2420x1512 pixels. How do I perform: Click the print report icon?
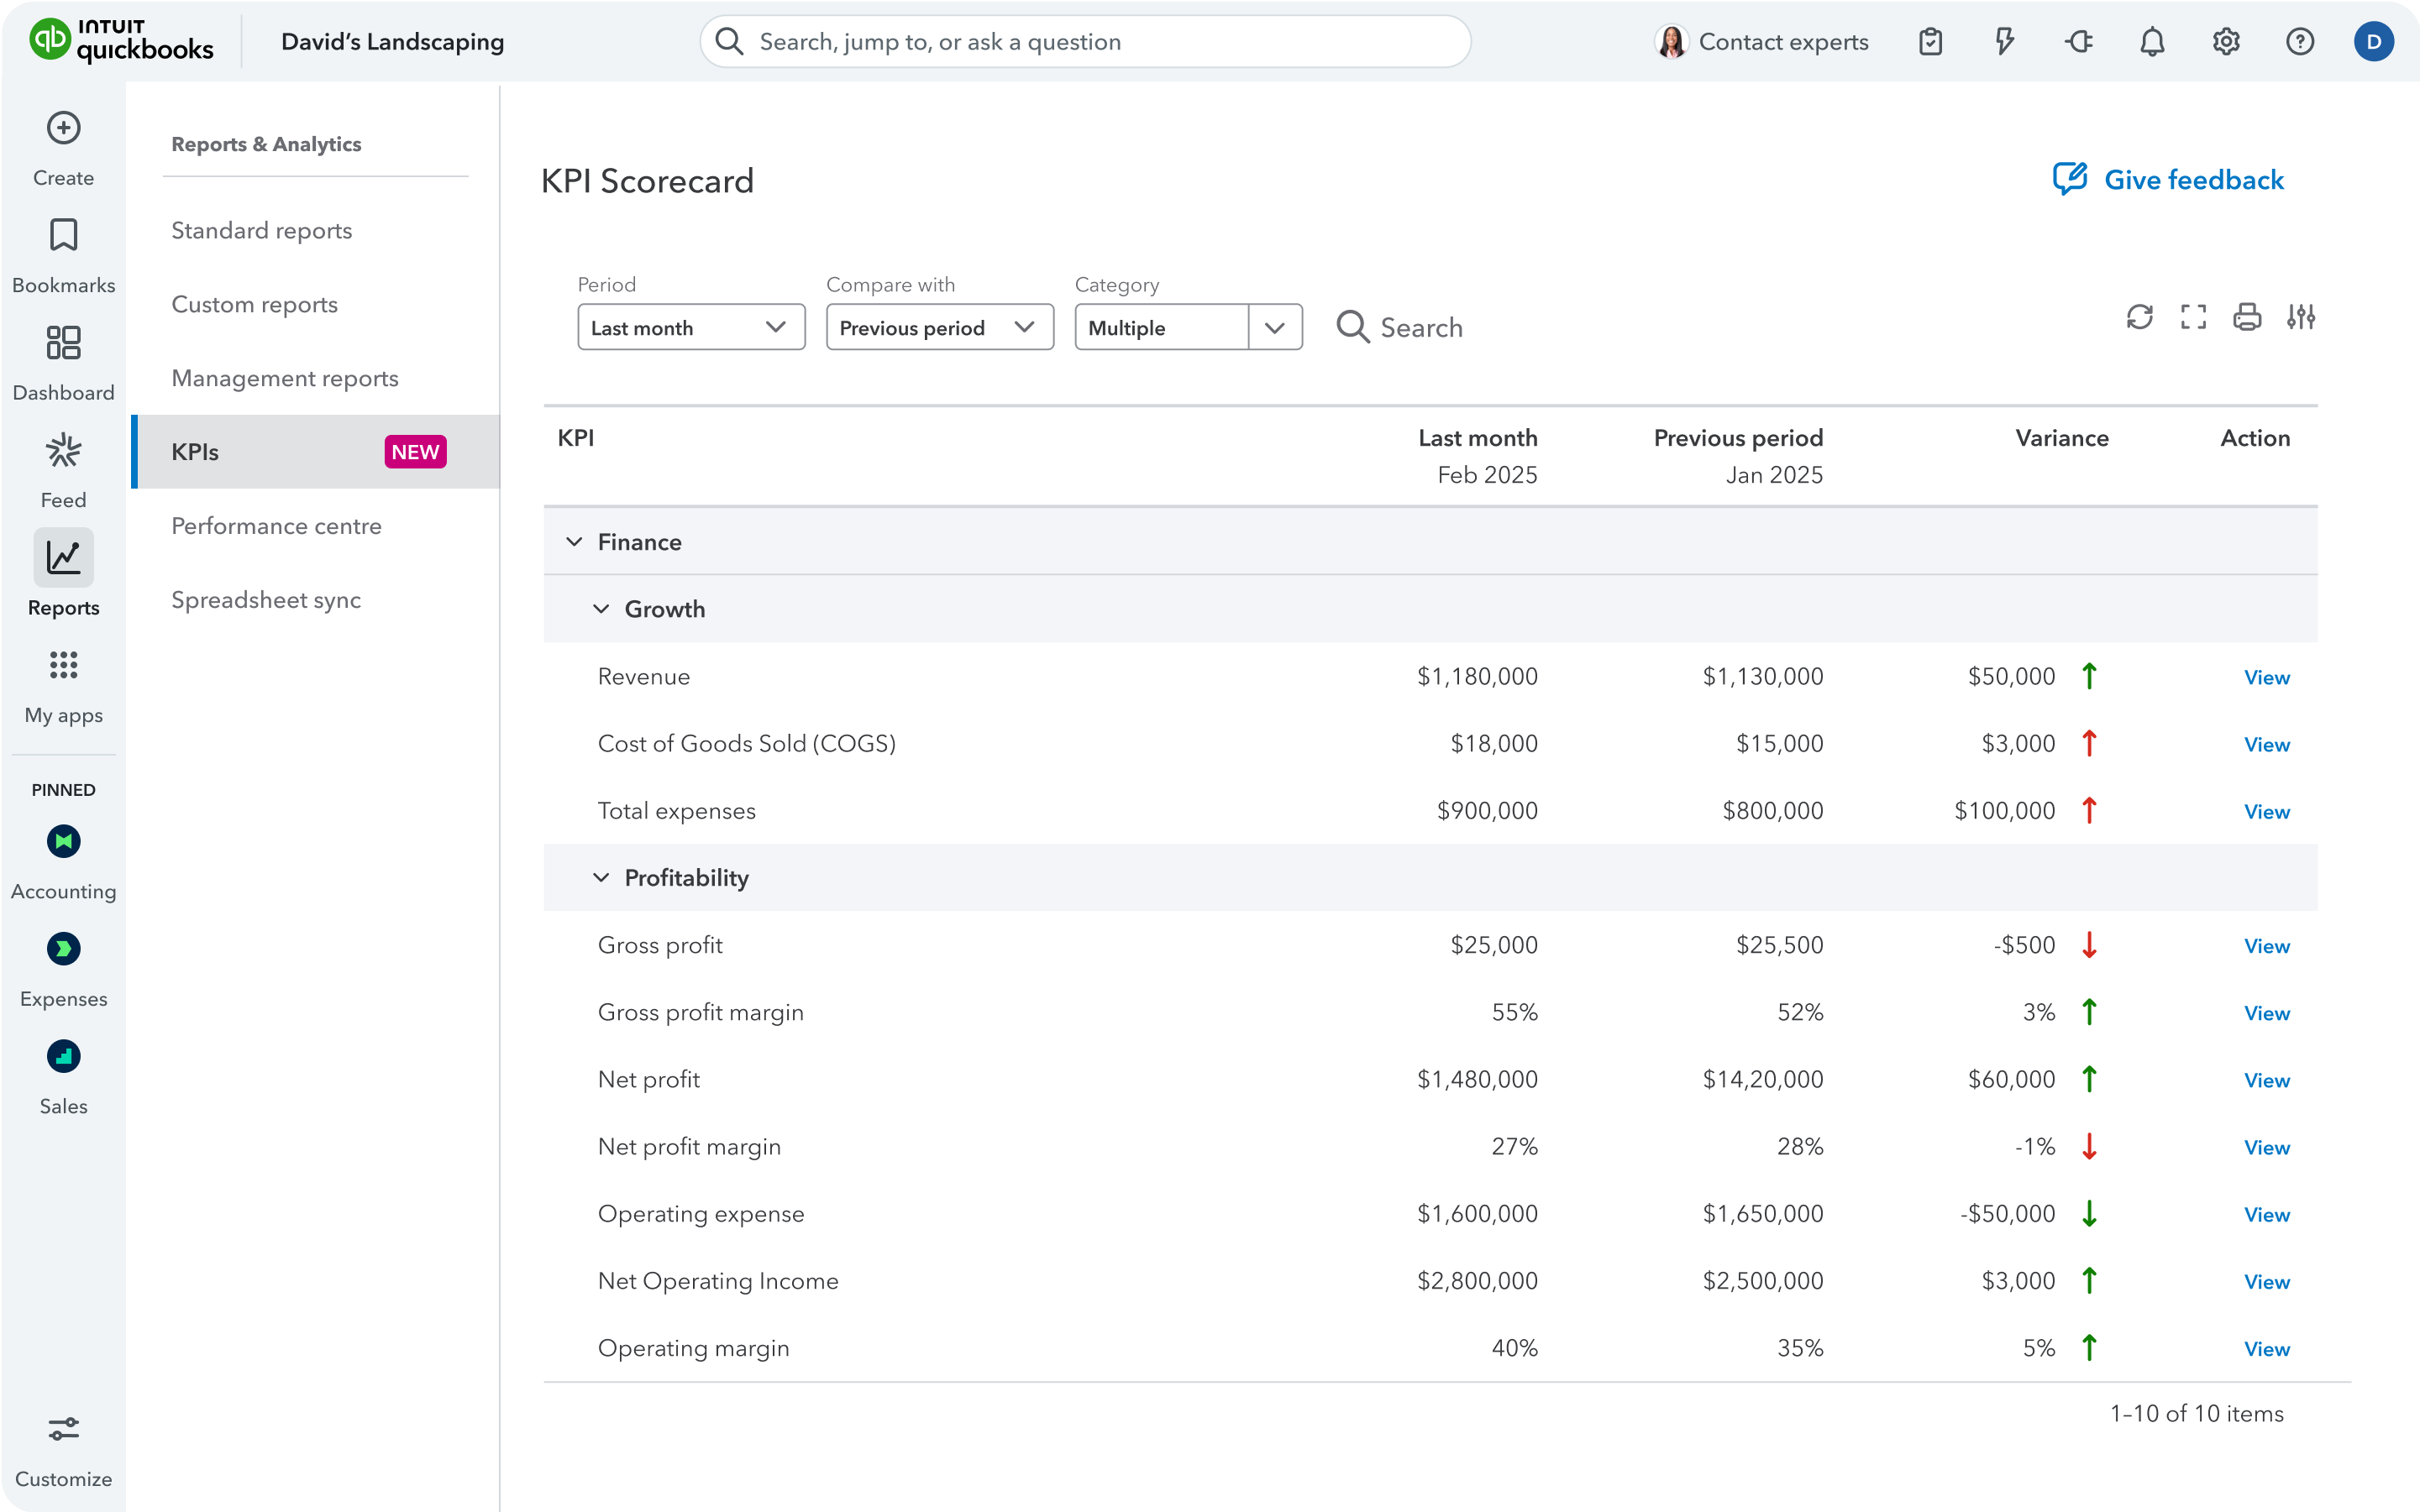point(2247,317)
